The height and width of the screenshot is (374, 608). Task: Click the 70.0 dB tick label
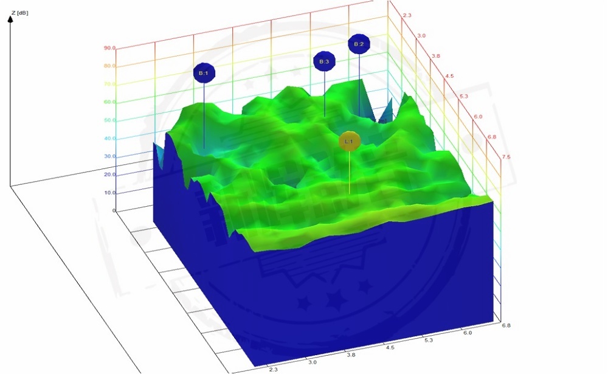tap(109, 84)
